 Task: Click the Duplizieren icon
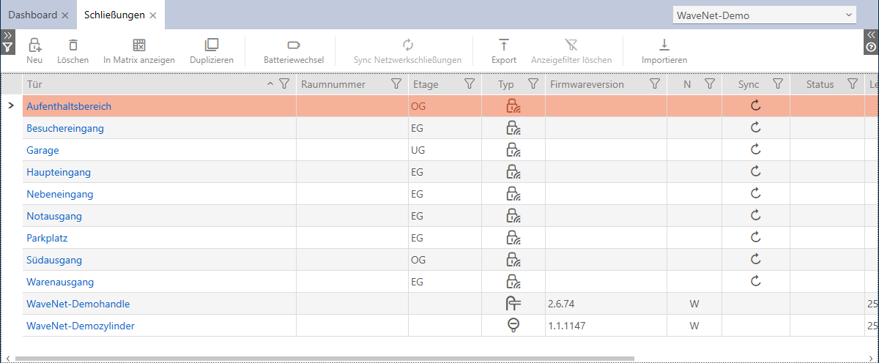tap(211, 45)
